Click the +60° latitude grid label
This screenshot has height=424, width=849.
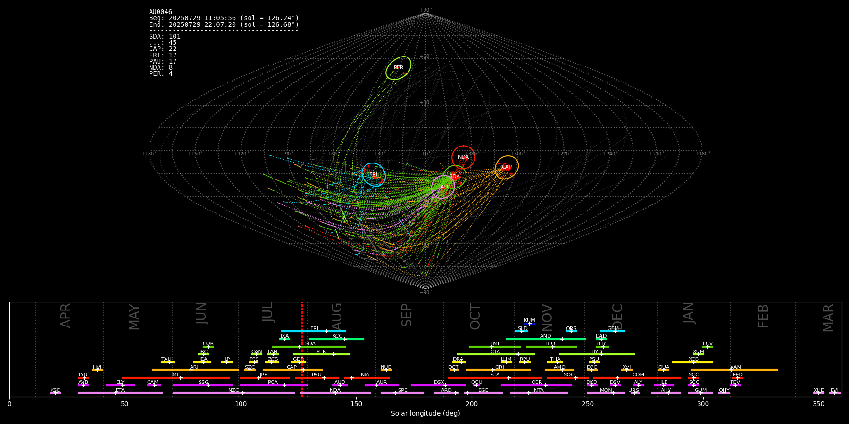coord(425,57)
